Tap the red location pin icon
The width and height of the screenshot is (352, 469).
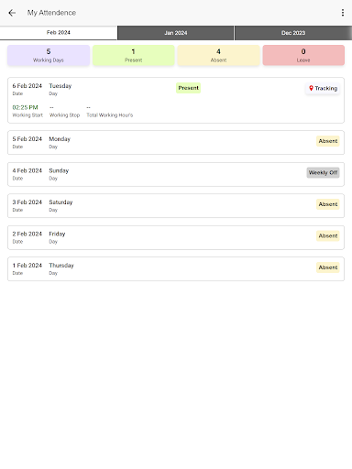tap(311, 88)
